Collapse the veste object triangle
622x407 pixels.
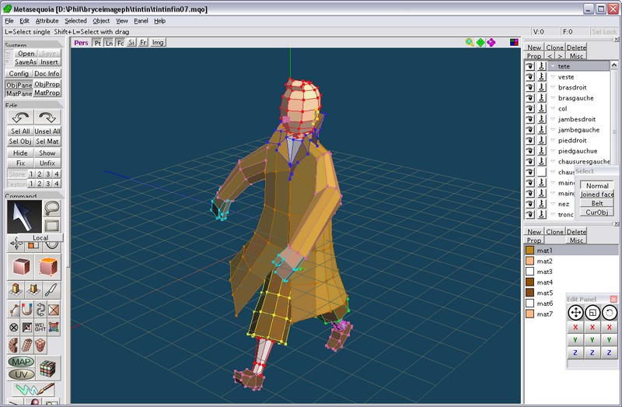click(553, 76)
